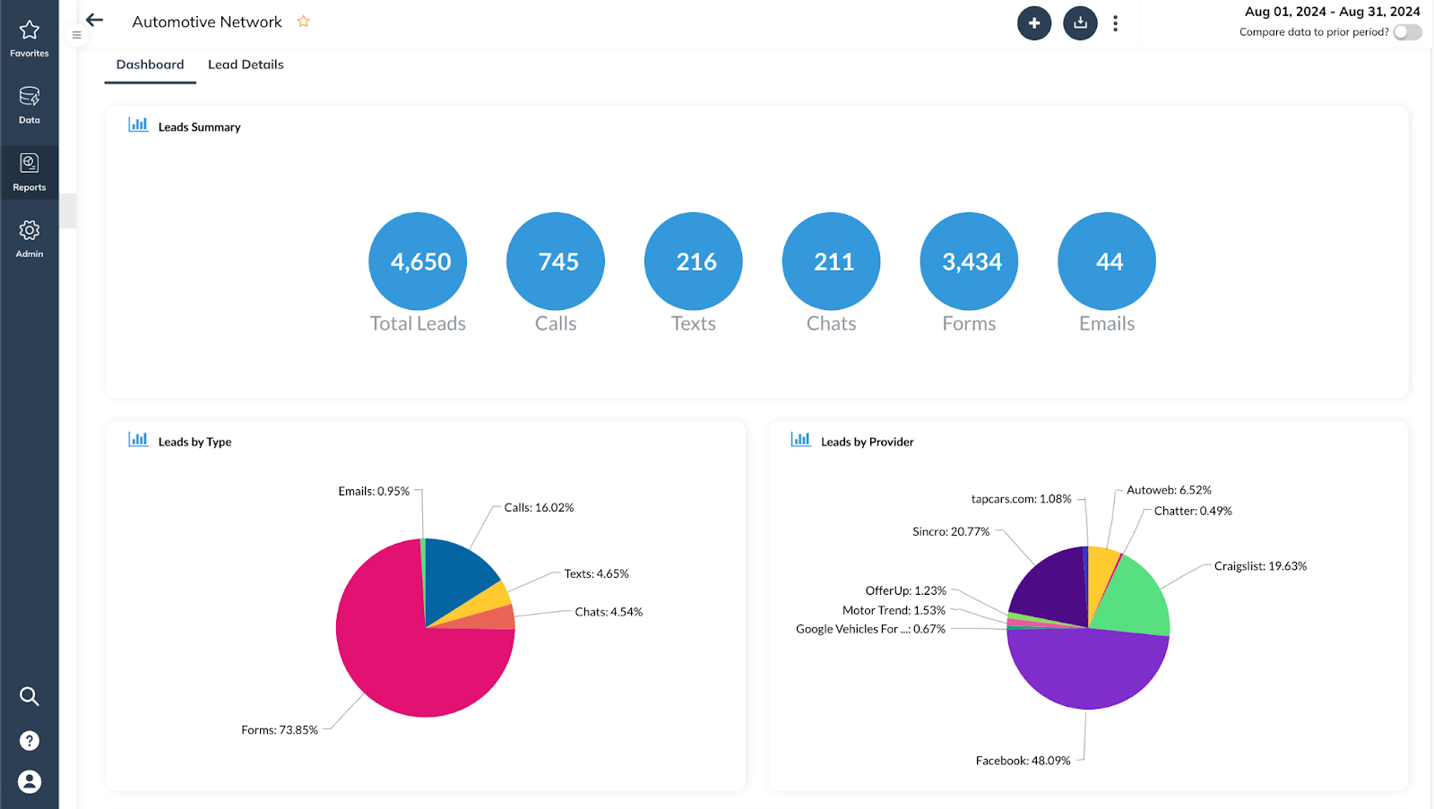Click the plus add button
1434x809 pixels.
tap(1034, 23)
